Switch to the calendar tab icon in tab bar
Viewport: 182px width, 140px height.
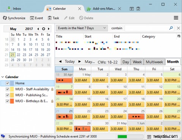click(x=132, y=9)
